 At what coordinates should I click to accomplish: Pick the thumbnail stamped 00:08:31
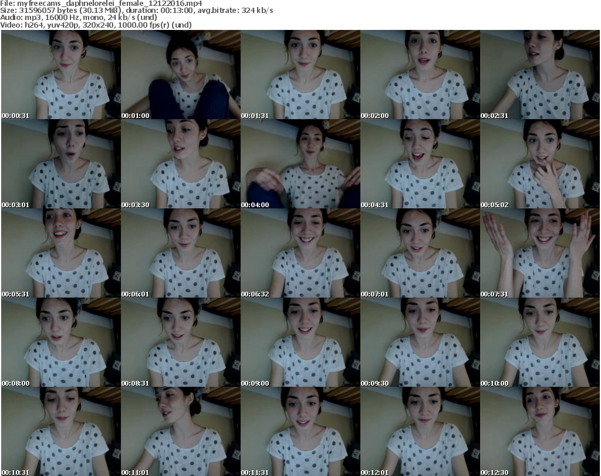click(181, 342)
